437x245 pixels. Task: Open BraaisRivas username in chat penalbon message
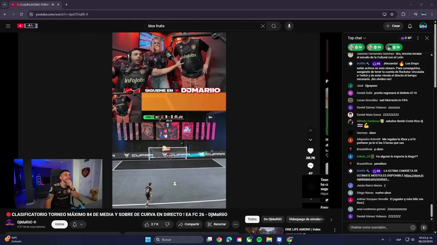point(365,164)
